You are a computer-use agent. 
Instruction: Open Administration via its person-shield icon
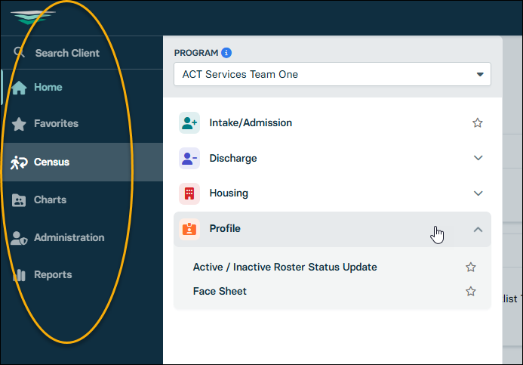coord(20,238)
